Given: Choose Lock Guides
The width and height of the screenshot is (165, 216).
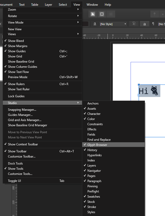Looking at the screenshot, I should (43, 96).
